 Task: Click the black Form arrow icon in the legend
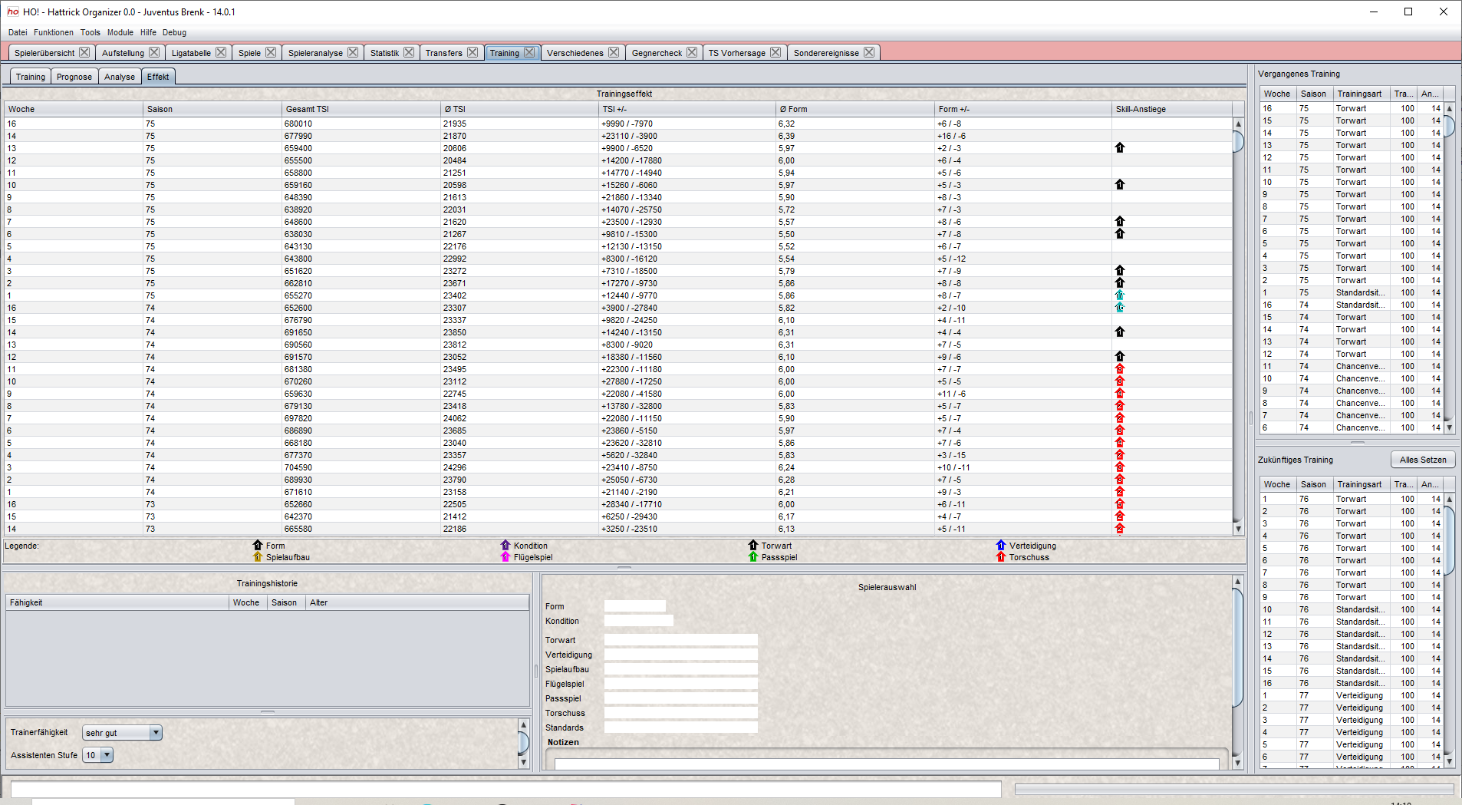coord(258,546)
